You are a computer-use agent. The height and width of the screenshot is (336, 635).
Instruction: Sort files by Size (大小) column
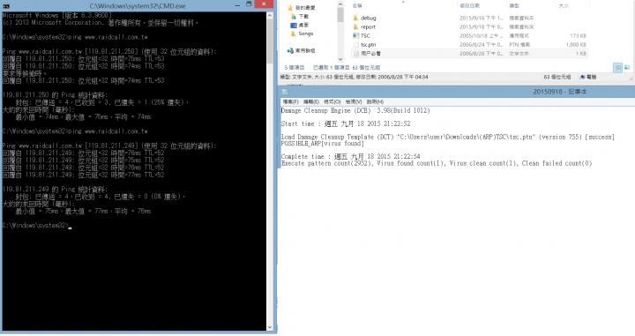(x=564, y=5)
